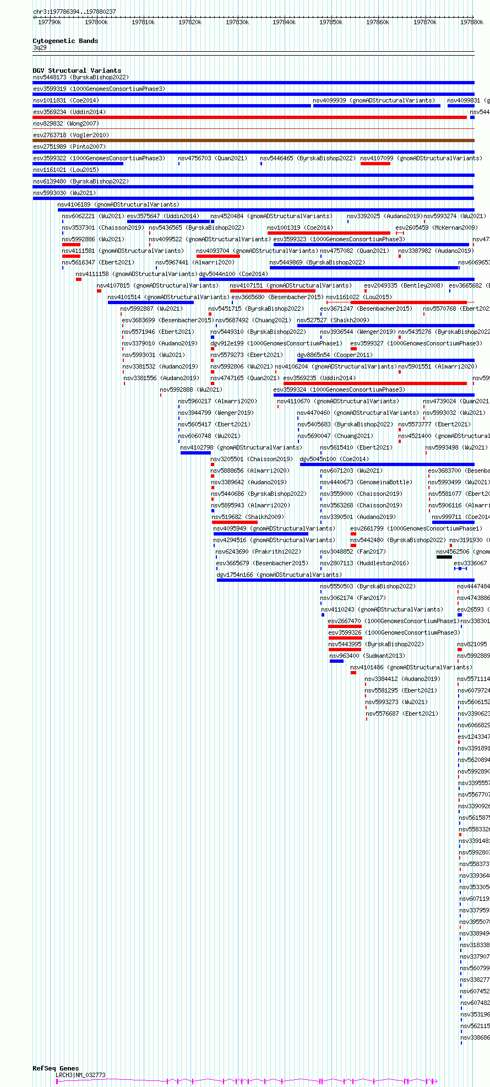Image resolution: width=490 pixels, height=1087 pixels.
Task: Click dgv8865n54 (Cooper2011) label
Action: pos(335,355)
